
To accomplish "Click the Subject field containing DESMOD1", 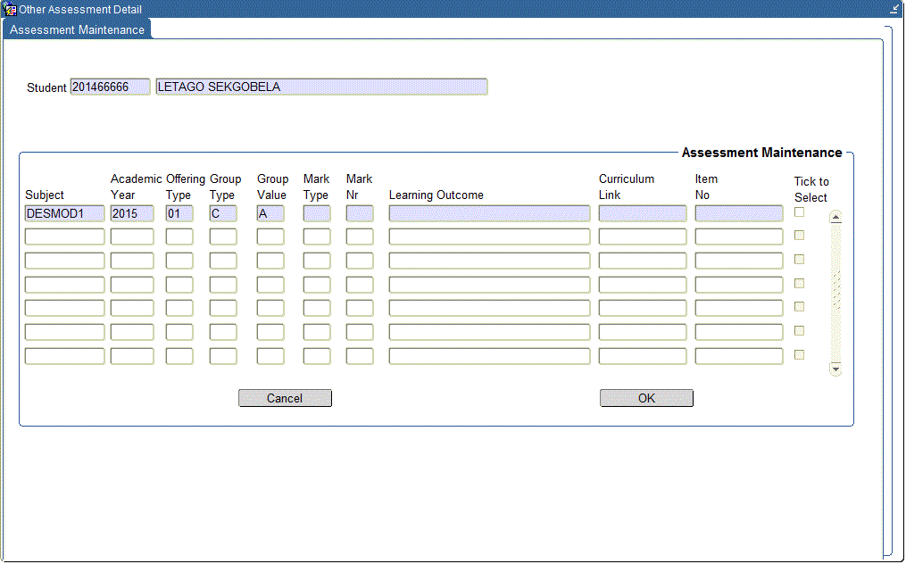I will [63, 212].
